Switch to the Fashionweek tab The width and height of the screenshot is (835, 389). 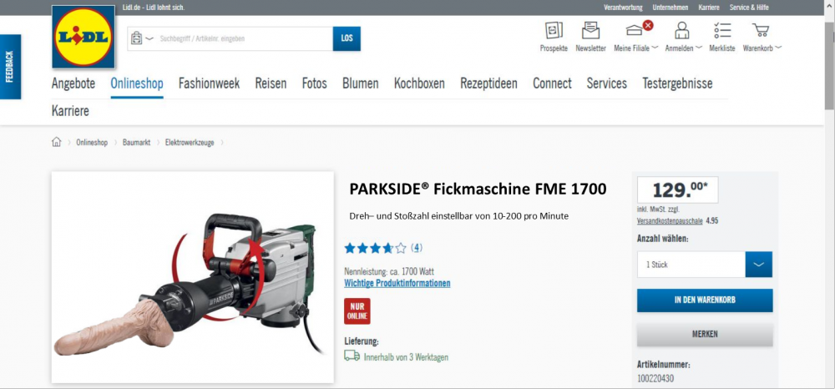pos(209,83)
